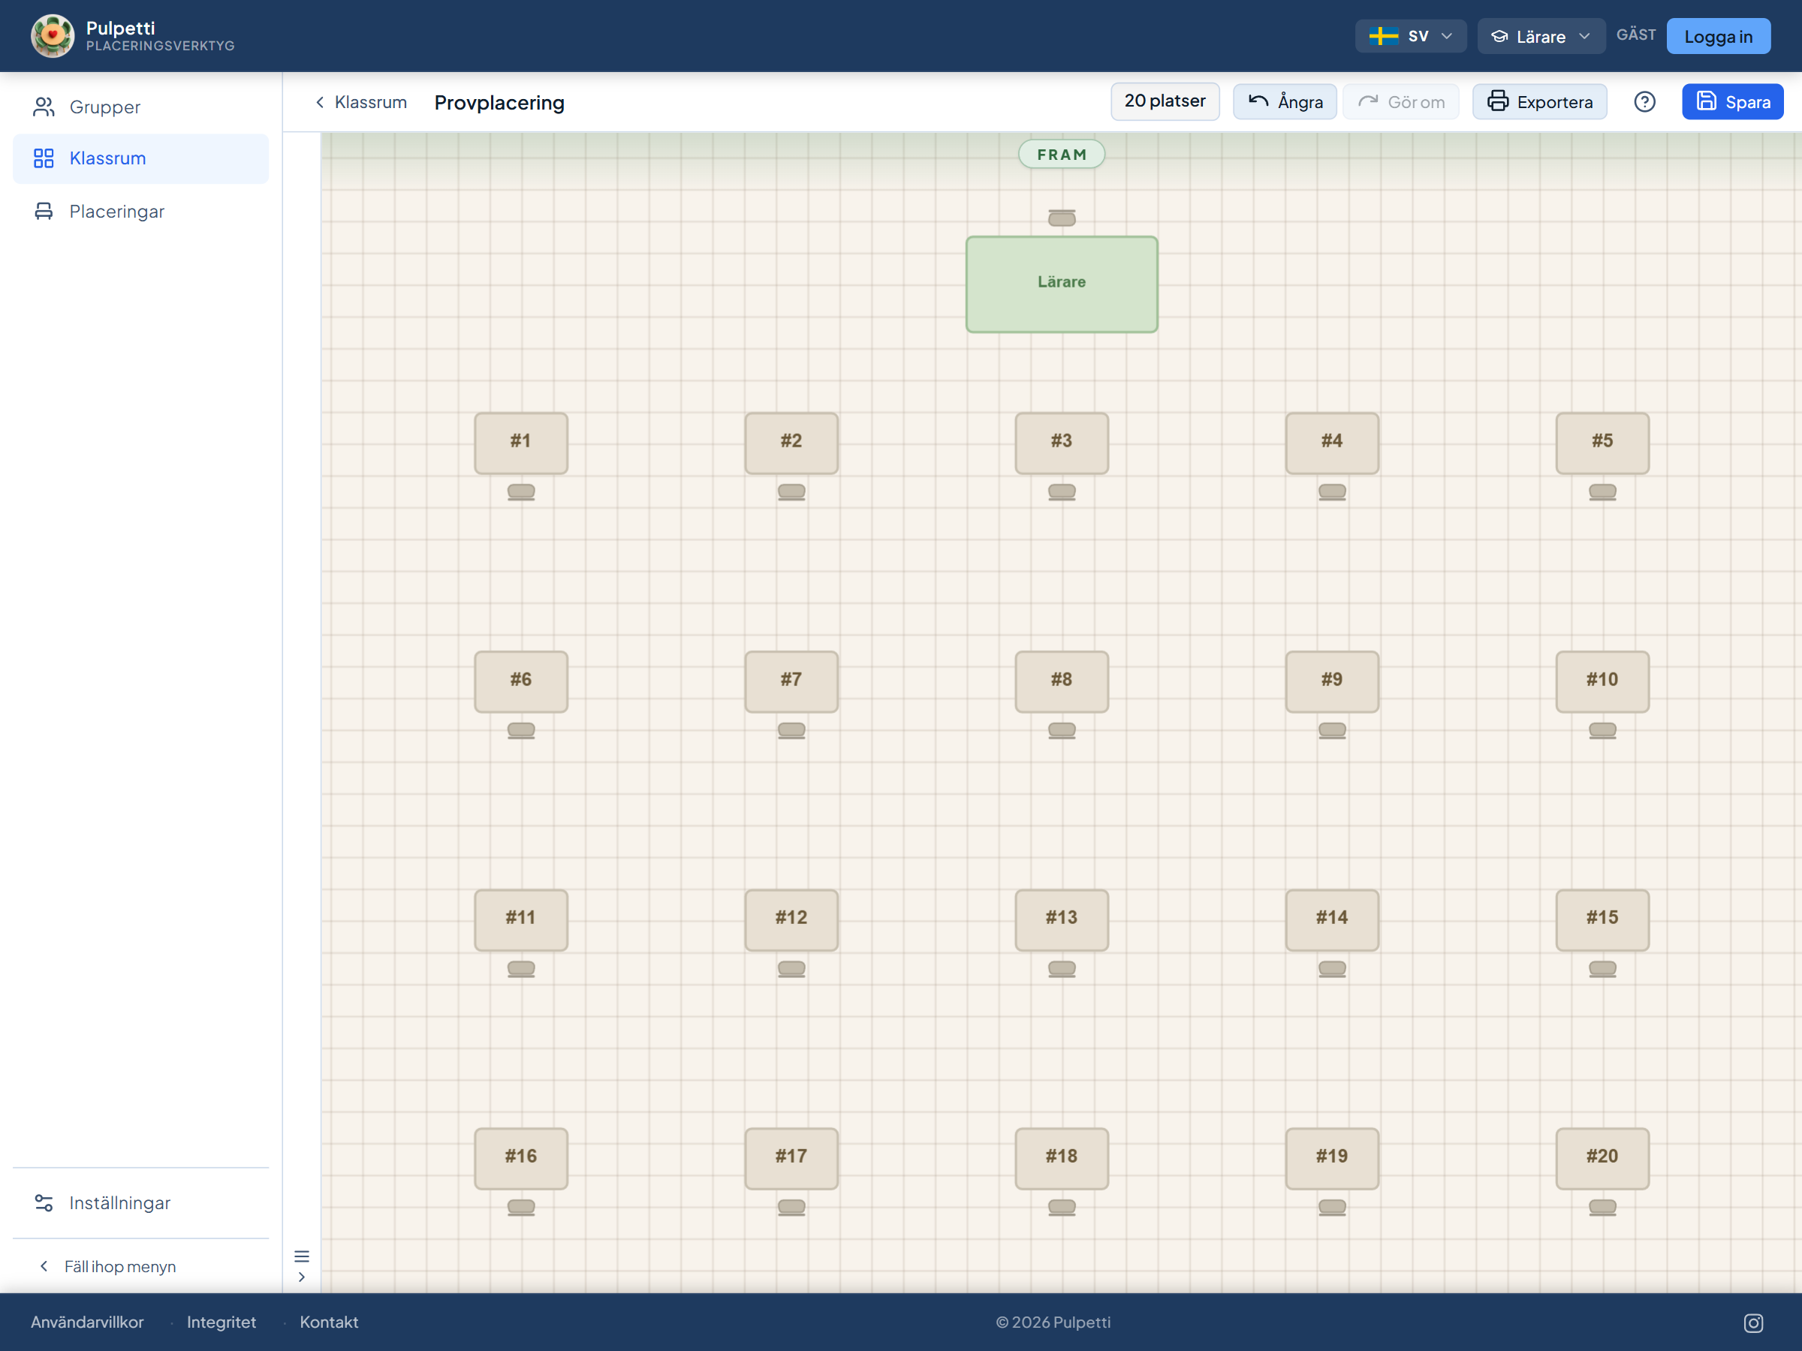Screen dimensions: 1802x1351
Task: Click the Spara save button
Action: [1733, 102]
